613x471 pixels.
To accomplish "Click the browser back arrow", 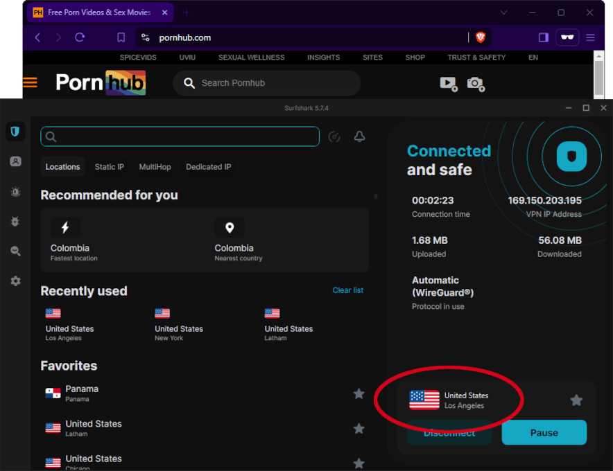I will click(x=38, y=37).
